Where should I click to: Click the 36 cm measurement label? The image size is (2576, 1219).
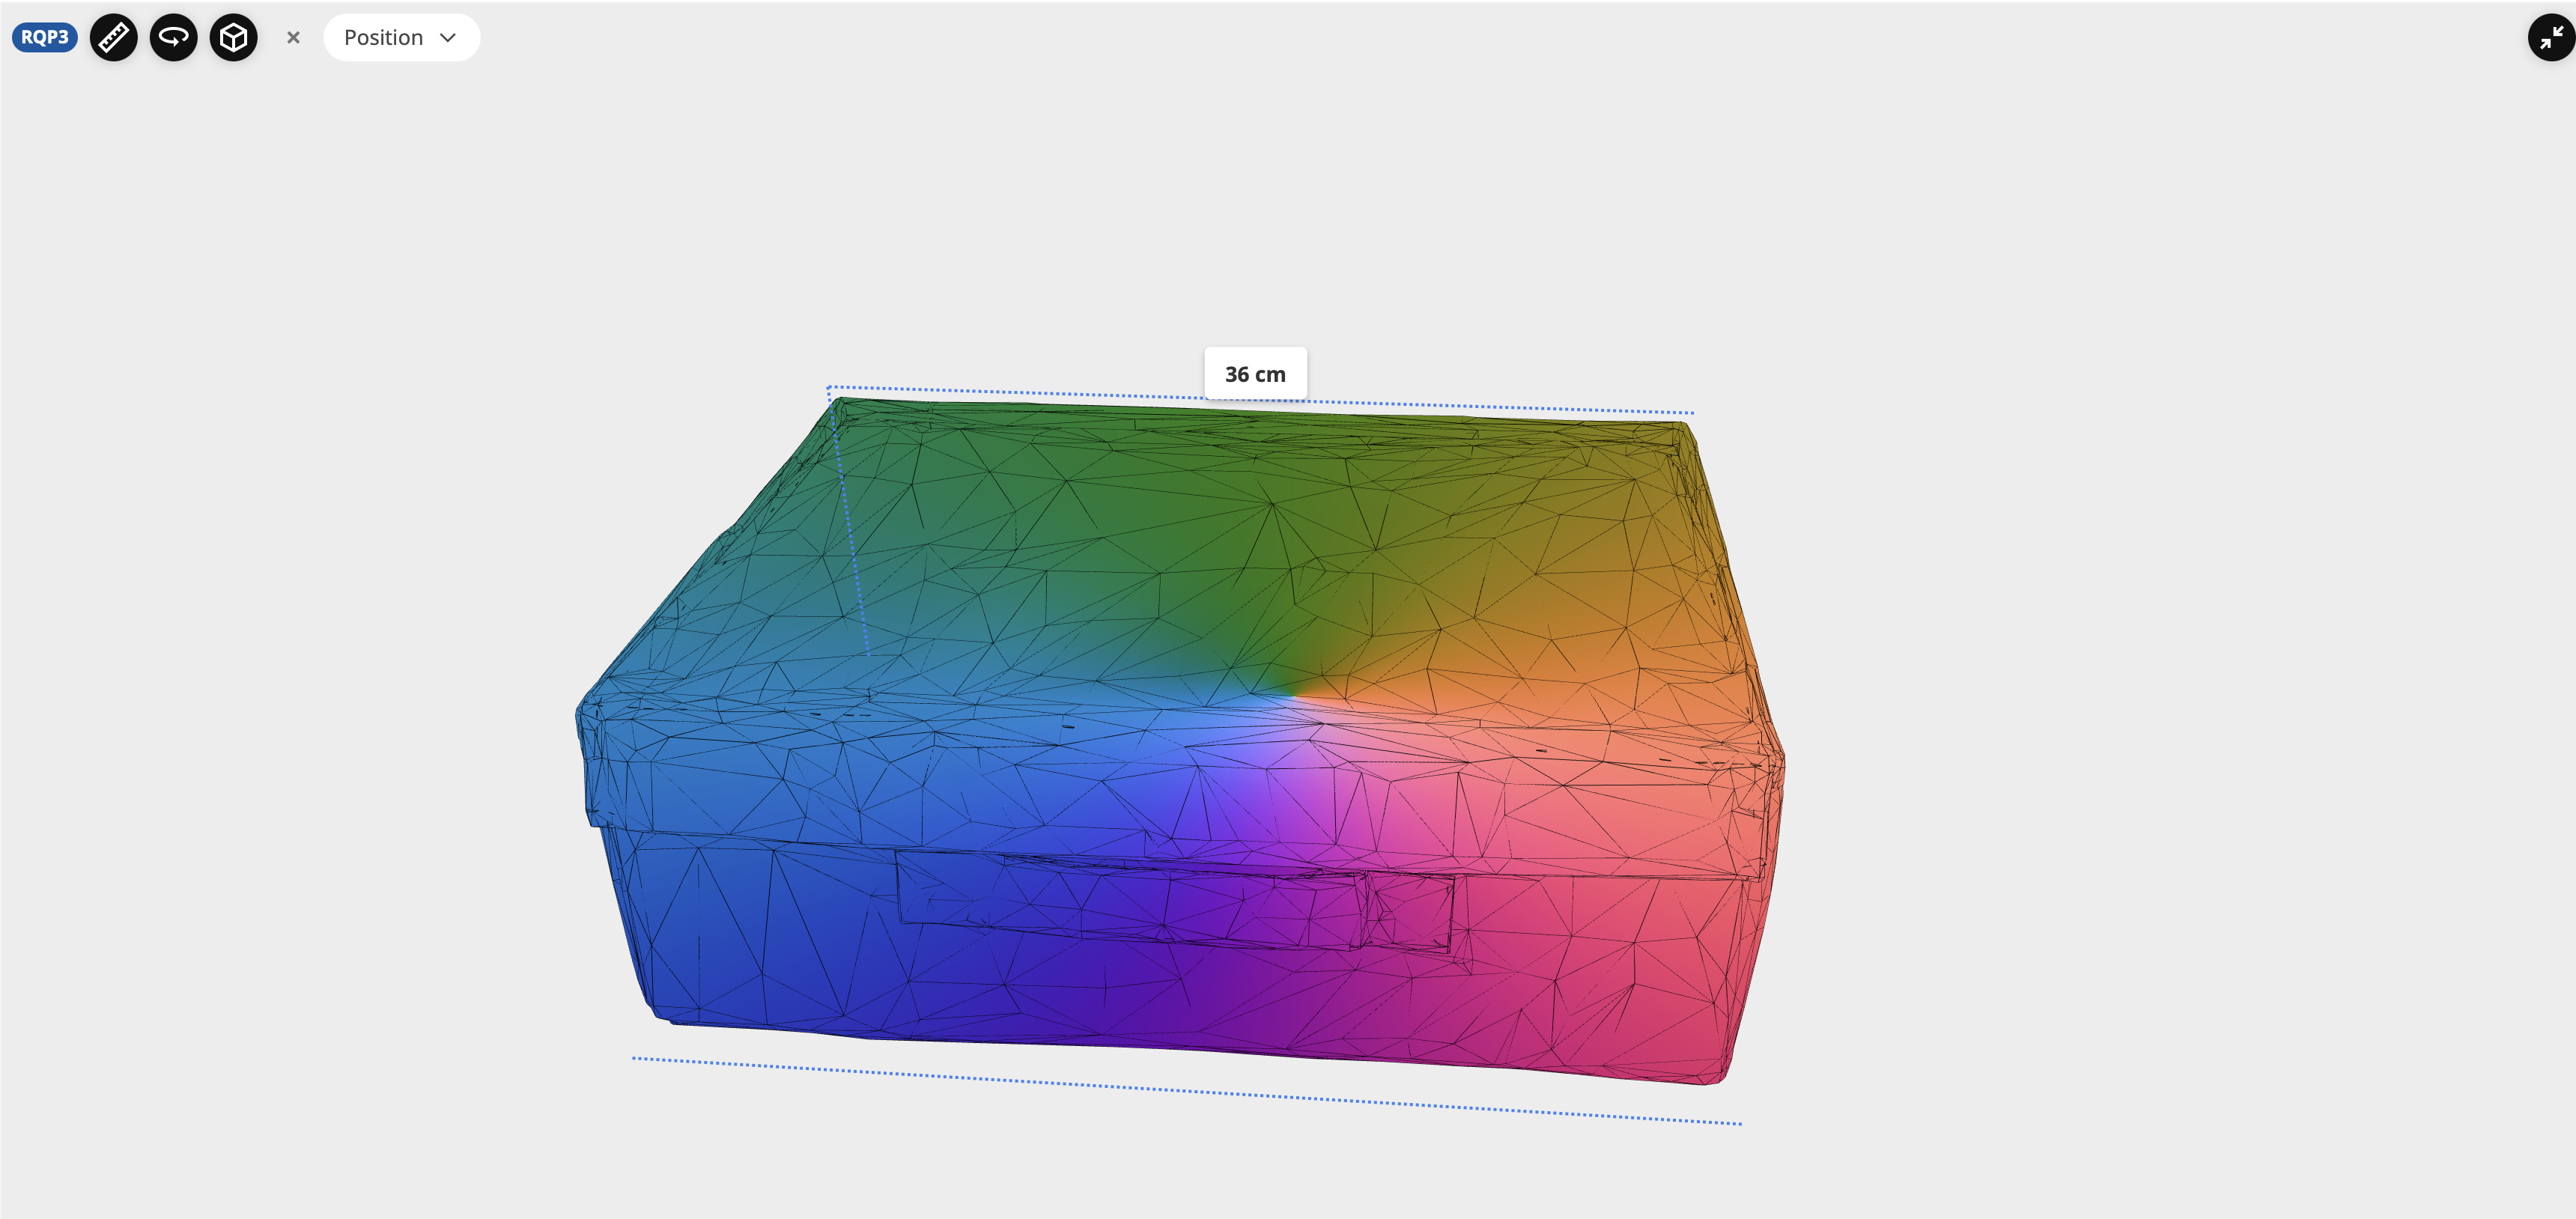(x=1255, y=374)
